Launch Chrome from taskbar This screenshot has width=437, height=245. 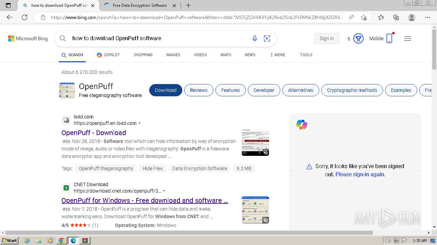click(x=61, y=241)
